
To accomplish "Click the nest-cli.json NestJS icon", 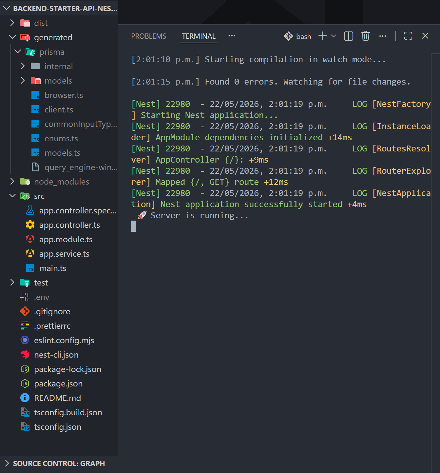I will click(25, 354).
